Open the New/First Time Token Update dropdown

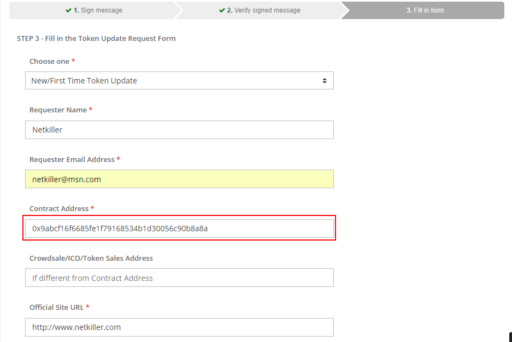pyautogui.click(x=179, y=81)
